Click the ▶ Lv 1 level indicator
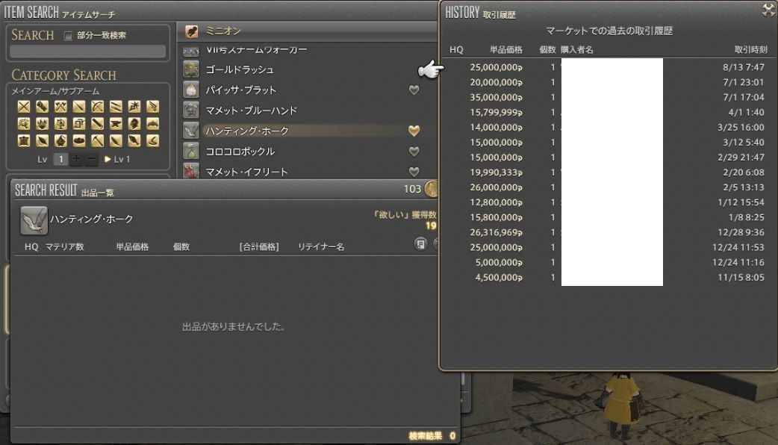The image size is (778, 445). point(117,159)
